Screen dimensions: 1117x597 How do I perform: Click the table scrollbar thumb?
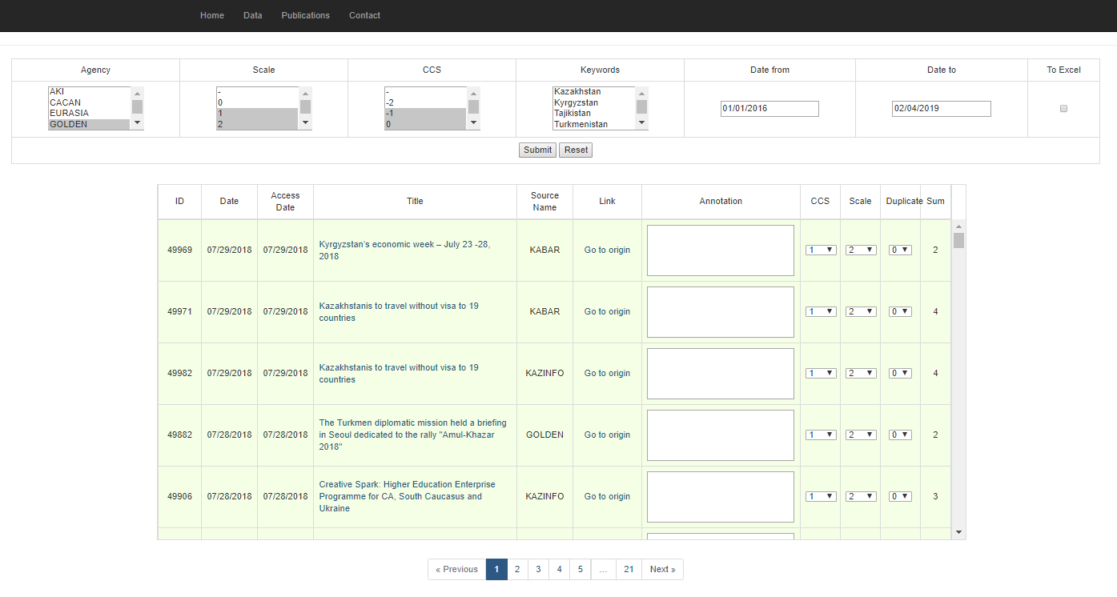pos(958,241)
